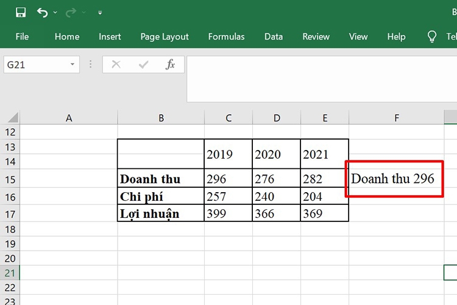
Task: Click the bold Doanh thu label cell
Action: point(161,178)
